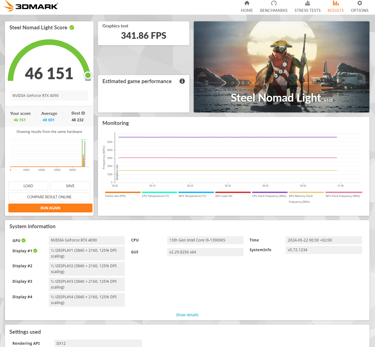This screenshot has width=375, height=347.
Task: Toggle CPU Clock Frequency legend swatch
Action: [270, 192]
